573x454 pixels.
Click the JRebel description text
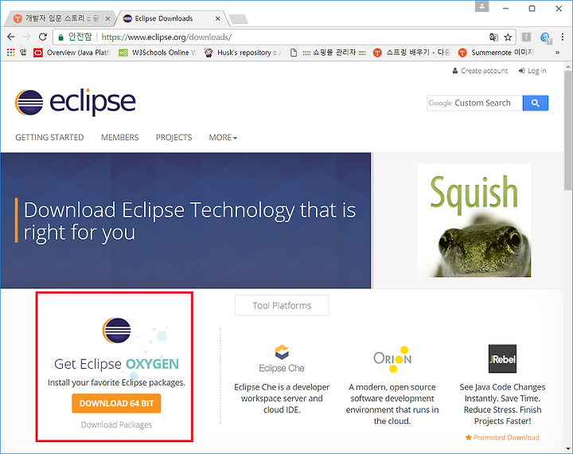click(x=502, y=404)
